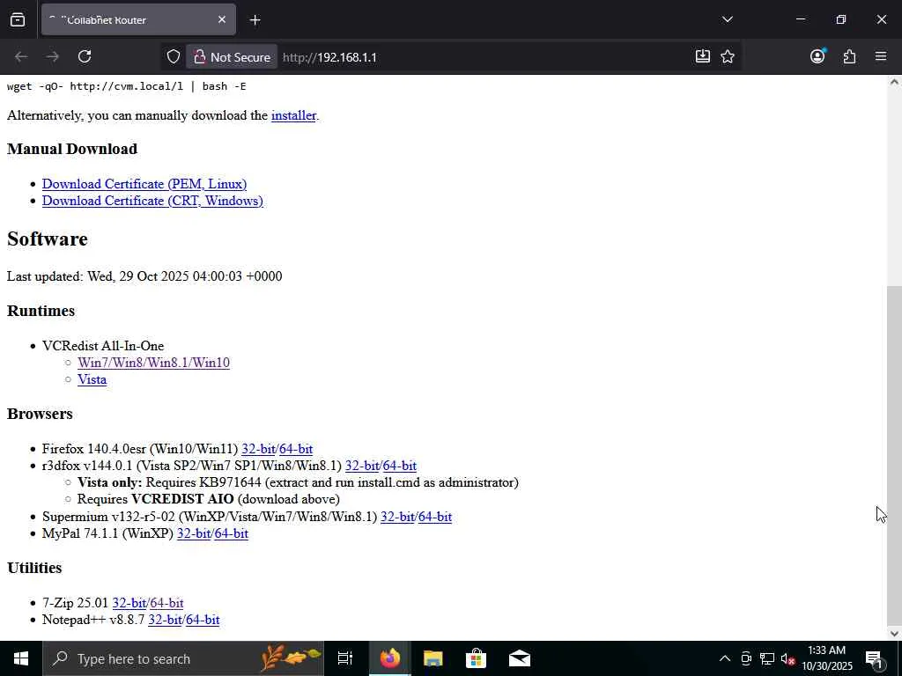Restore down the Firefox window
Image resolution: width=902 pixels, height=676 pixels.
841,19
